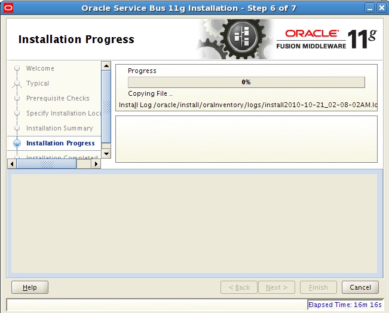Select Specify Installation Location step
Viewport: 389px width, 313px height.
(x=64, y=113)
